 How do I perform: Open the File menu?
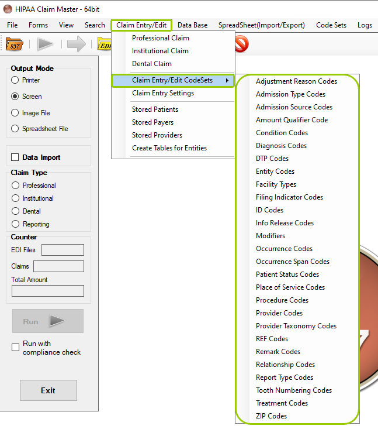12,25
